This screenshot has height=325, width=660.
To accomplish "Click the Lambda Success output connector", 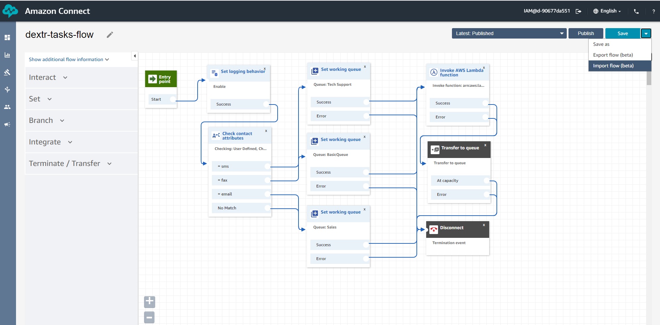I will pos(485,103).
